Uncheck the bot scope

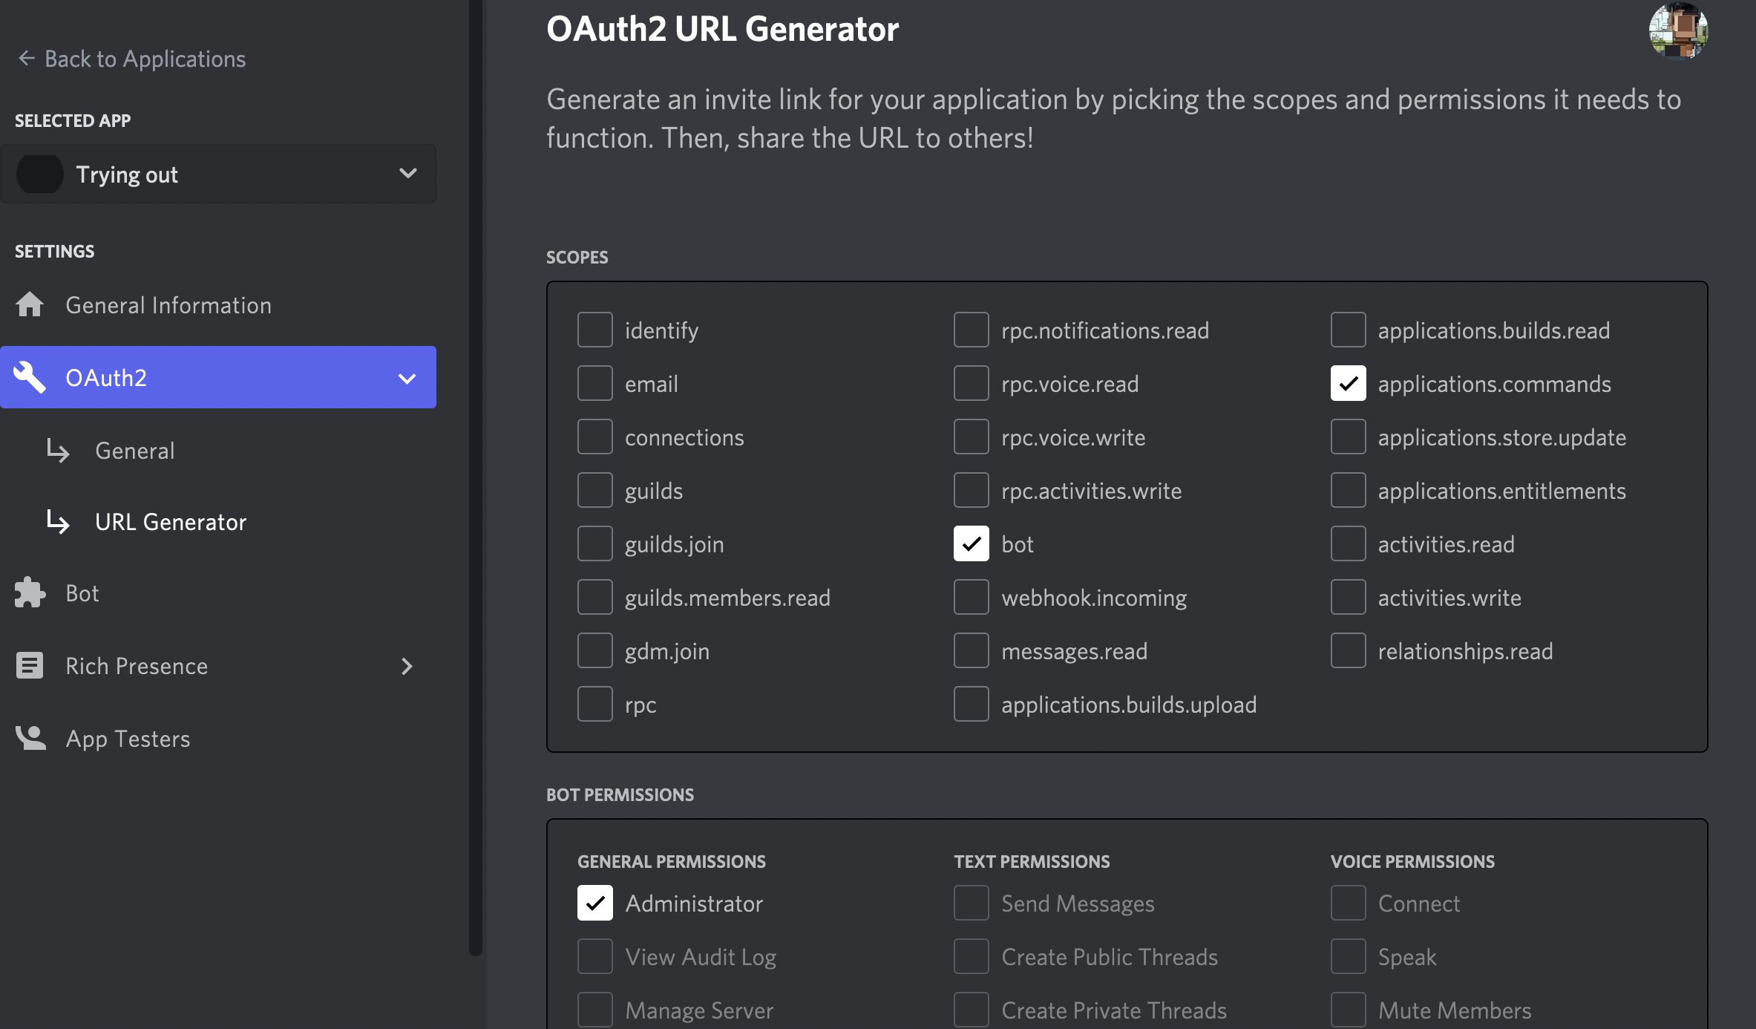point(972,543)
